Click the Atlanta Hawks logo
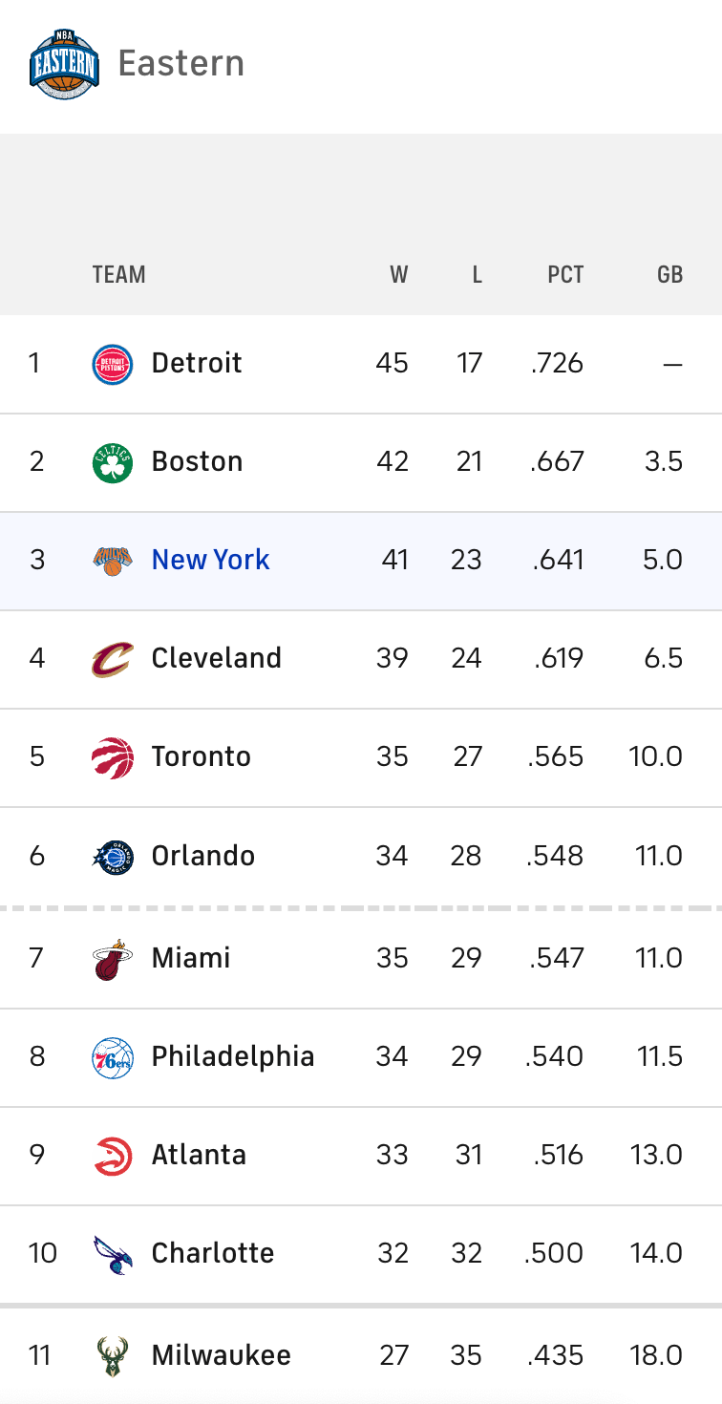The image size is (722, 1404). [113, 1156]
